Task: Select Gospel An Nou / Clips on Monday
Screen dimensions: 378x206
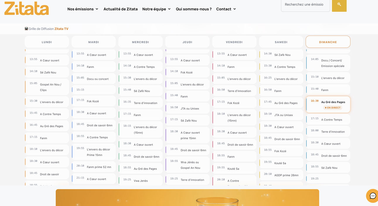Action: coord(50,87)
